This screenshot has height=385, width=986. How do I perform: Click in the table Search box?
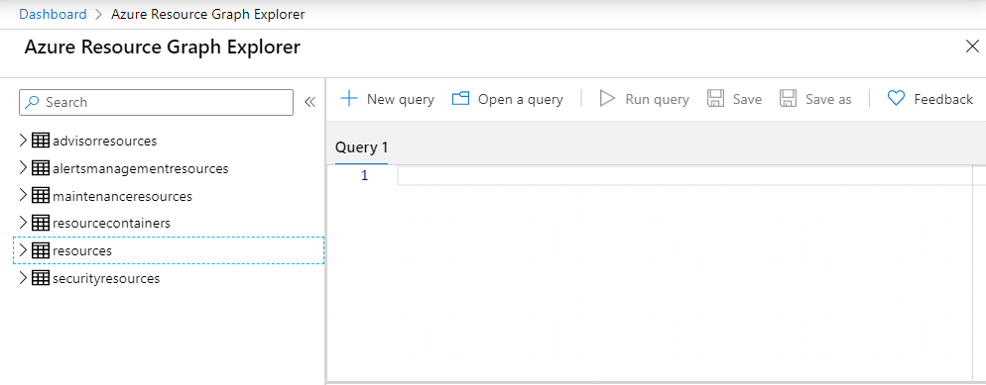click(156, 102)
